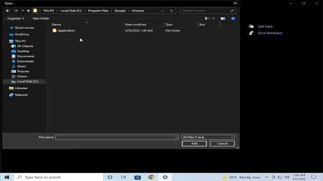The width and height of the screenshot is (323, 181).
Task: Open Documents in navigation pane
Action: 26,56
